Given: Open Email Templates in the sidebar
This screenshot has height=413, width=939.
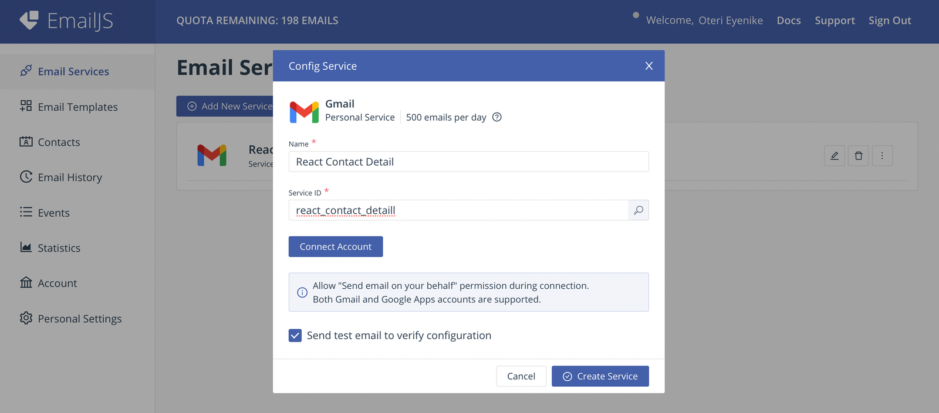Looking at the screenshot, I should point(77,107).
